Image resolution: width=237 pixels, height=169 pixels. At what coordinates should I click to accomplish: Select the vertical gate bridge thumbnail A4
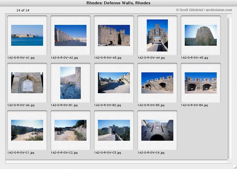(x=157, y=35)
